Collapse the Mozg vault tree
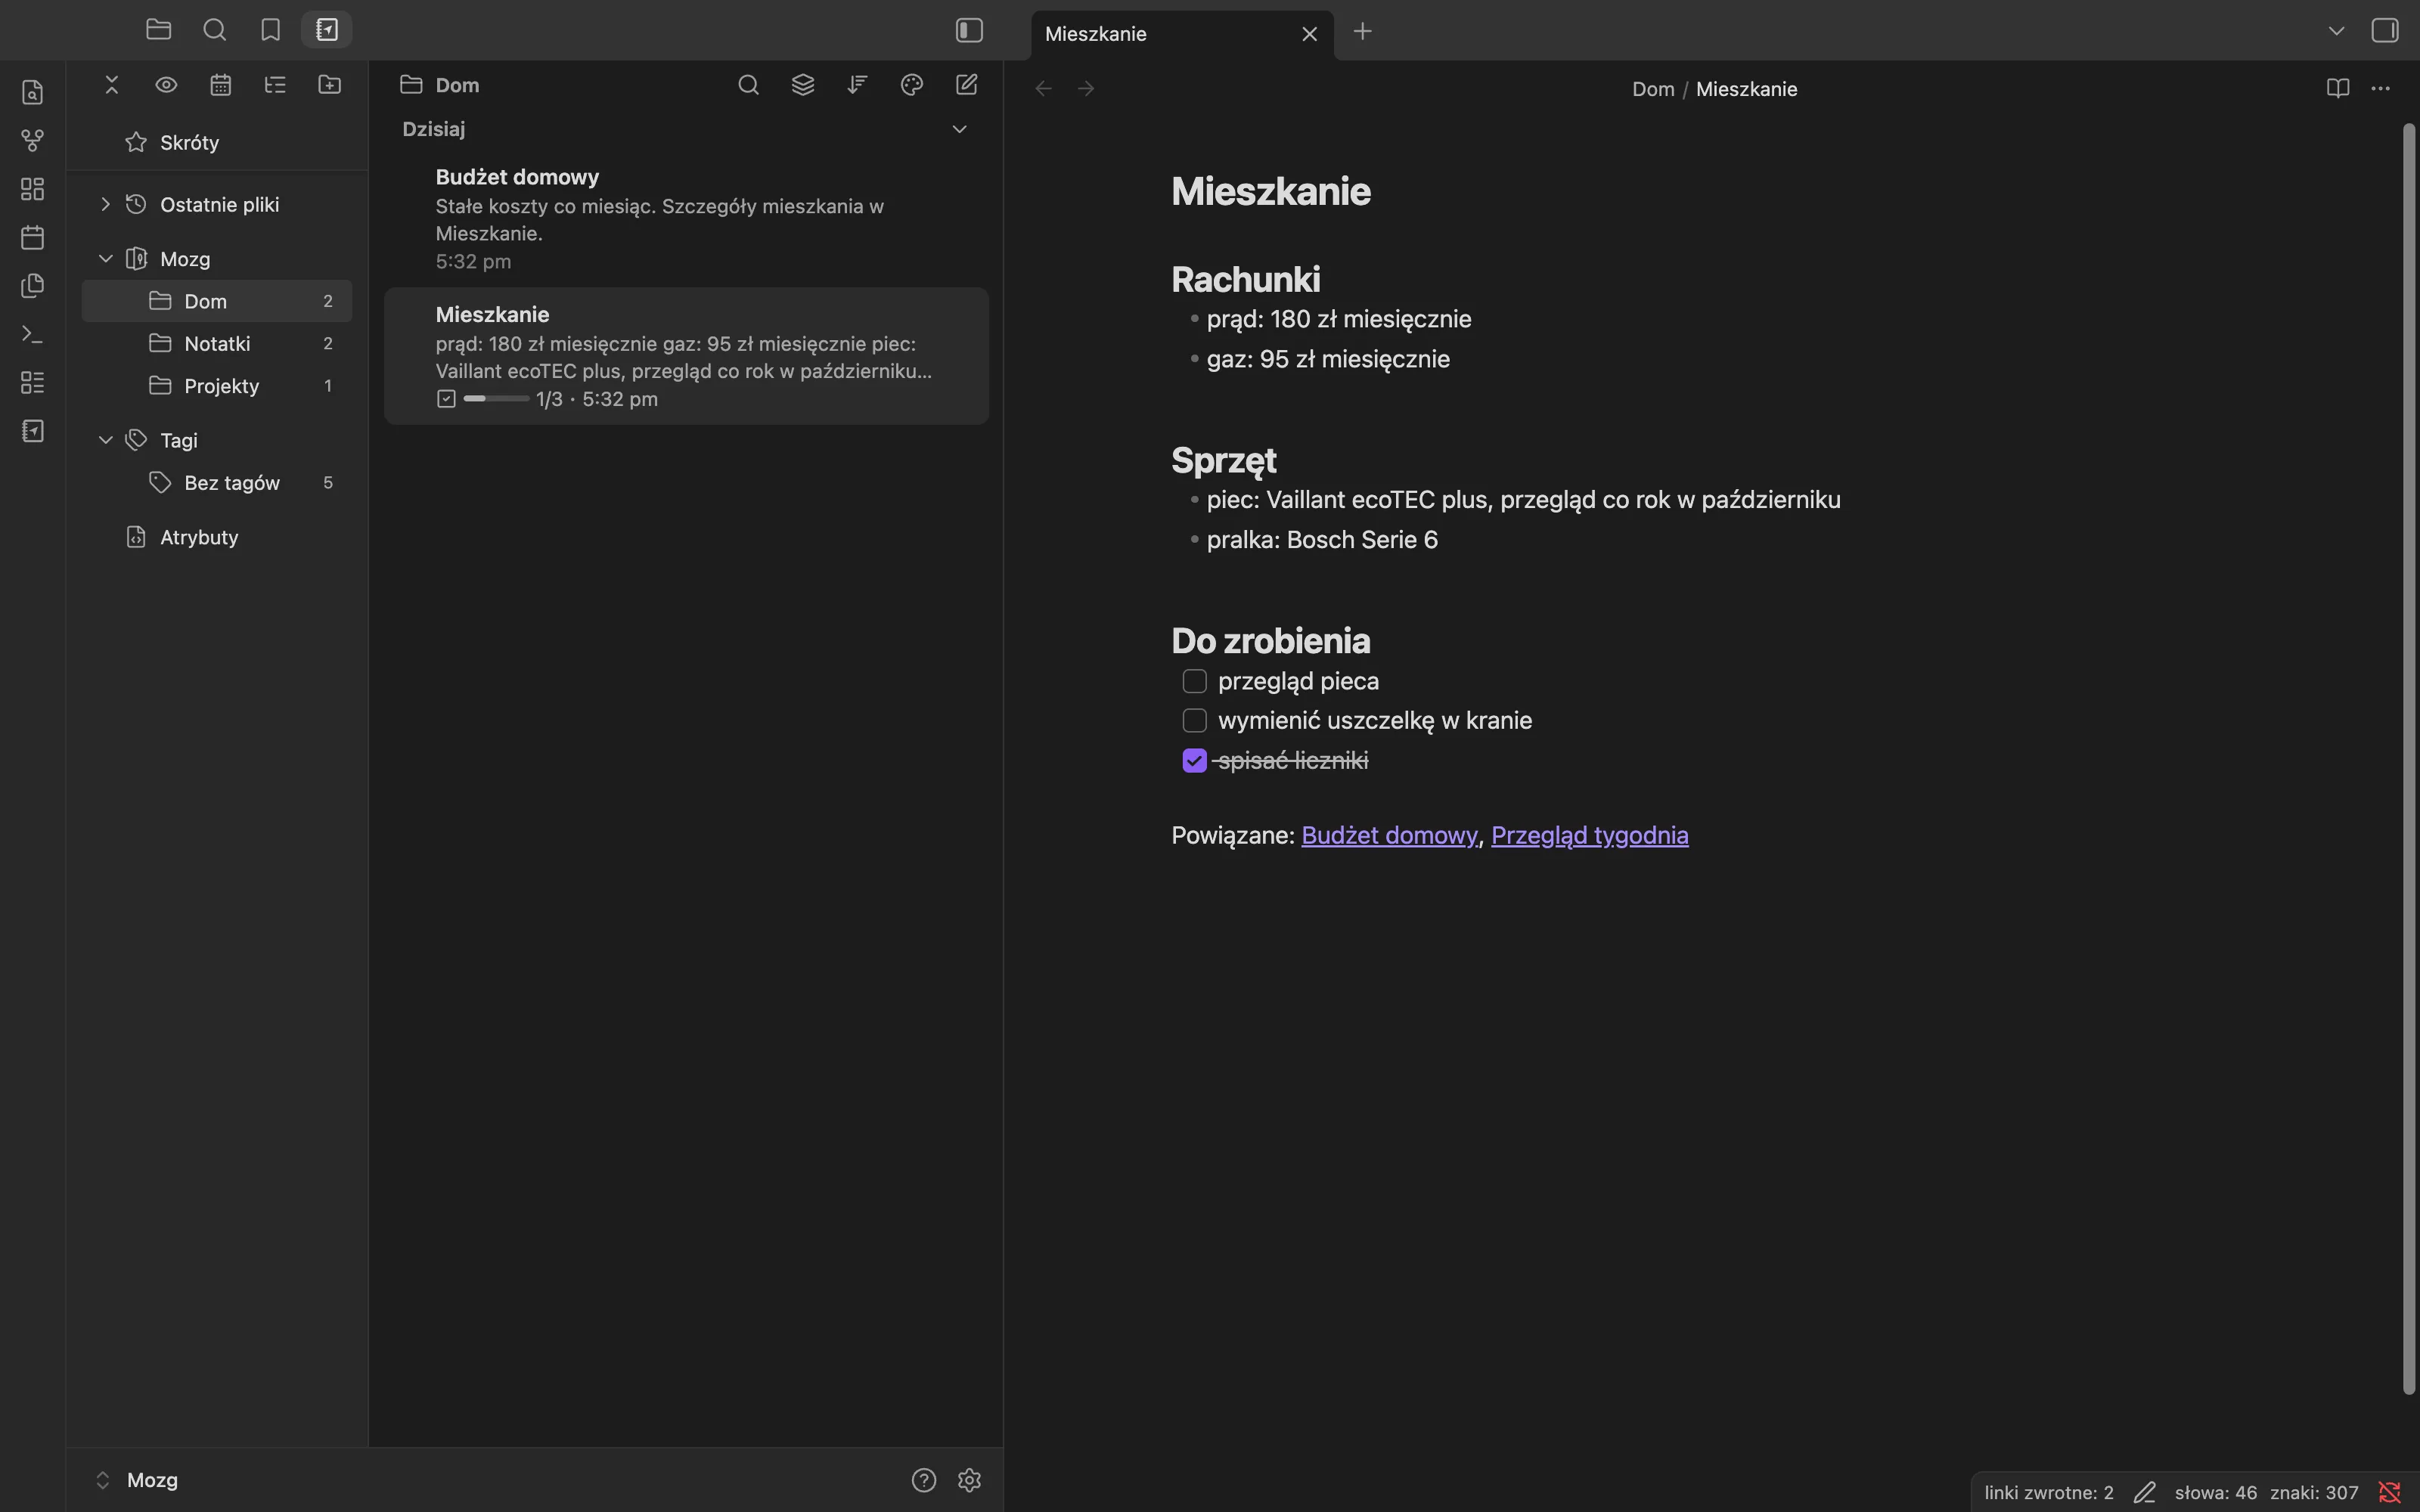This screenshot has height=1512, width=2420. point(105,259)
